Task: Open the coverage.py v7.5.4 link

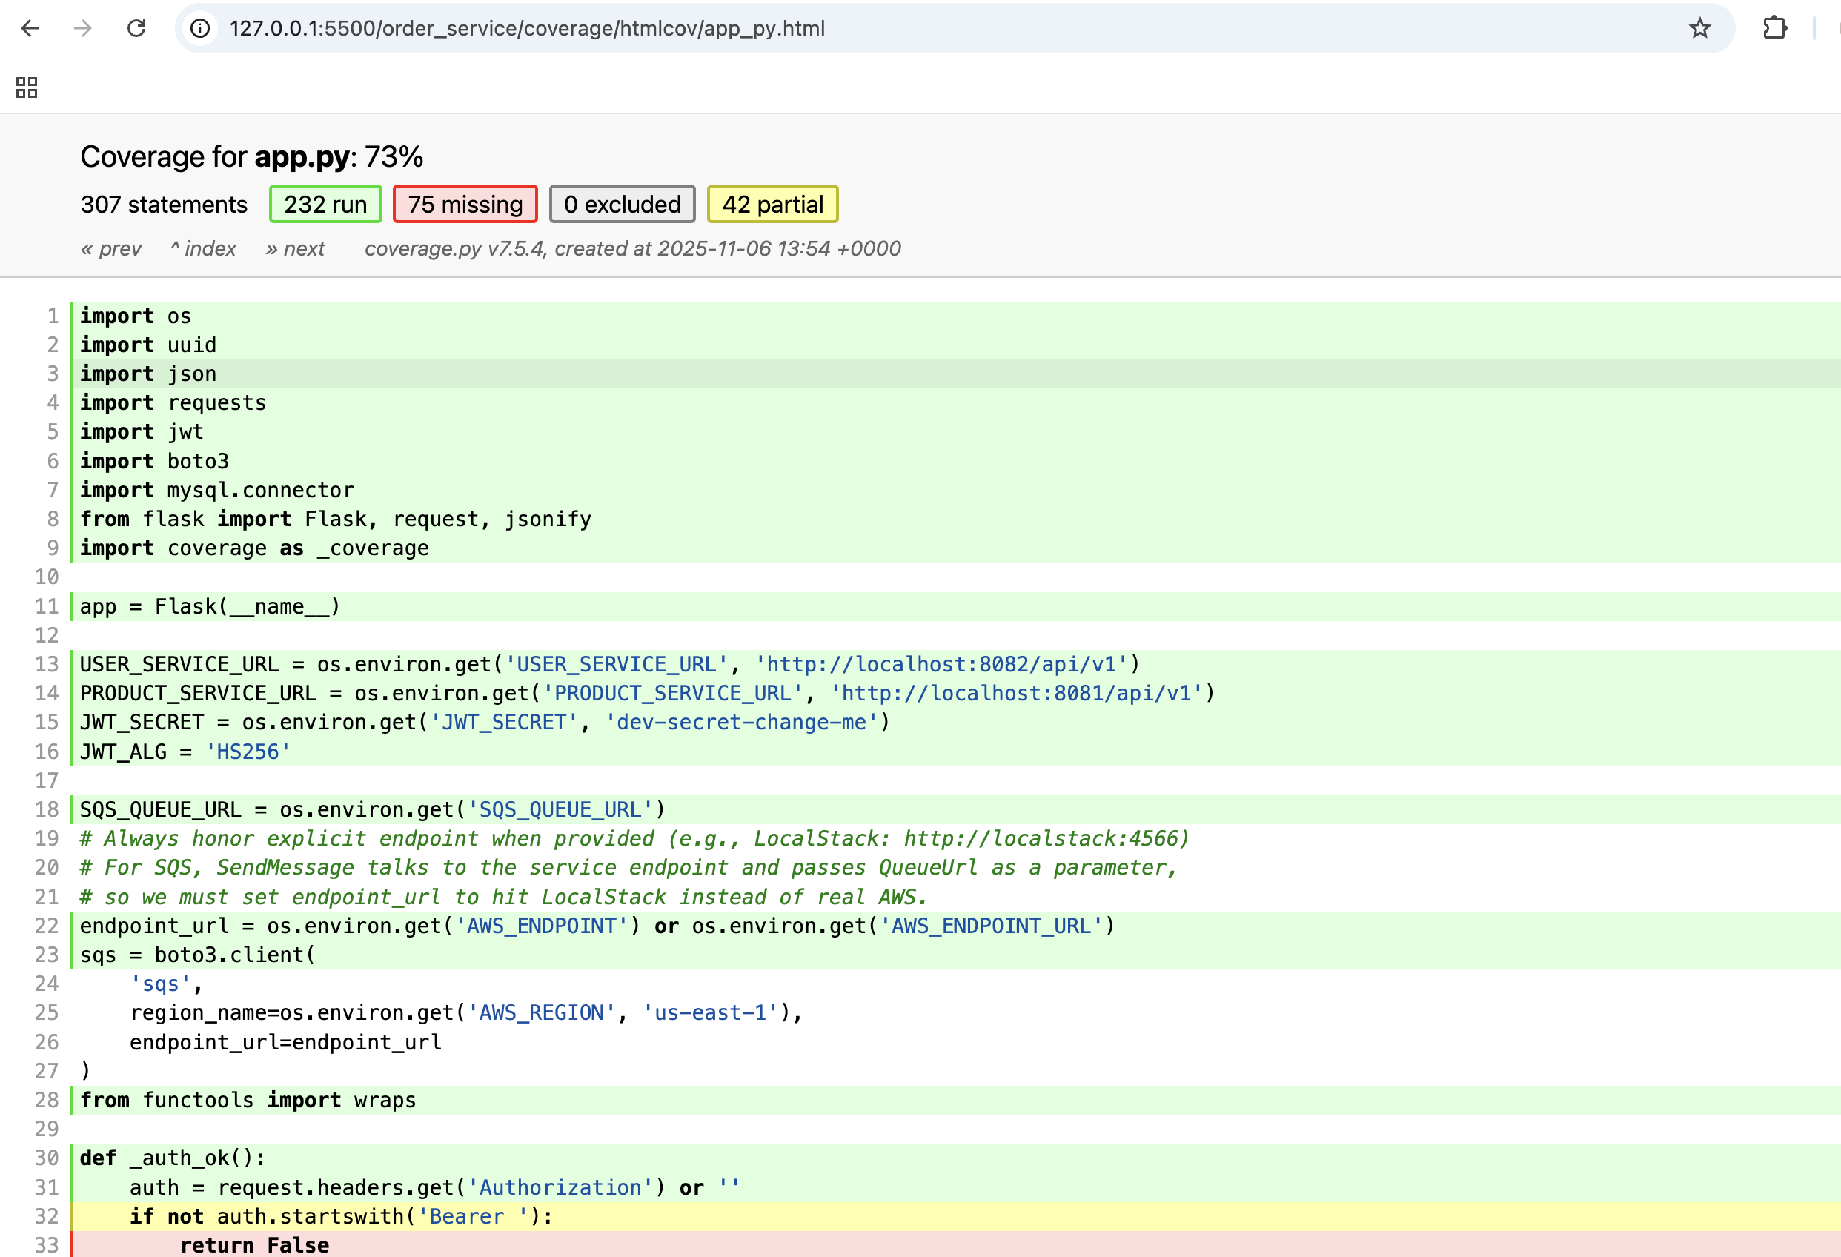Action: click(x=454, y=248)
